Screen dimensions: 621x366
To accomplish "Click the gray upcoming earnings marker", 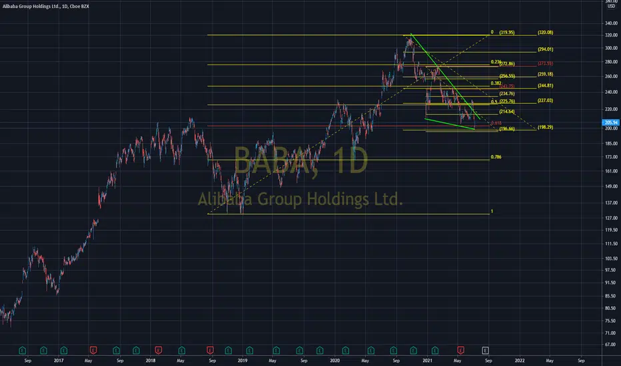I will (485, 350).
